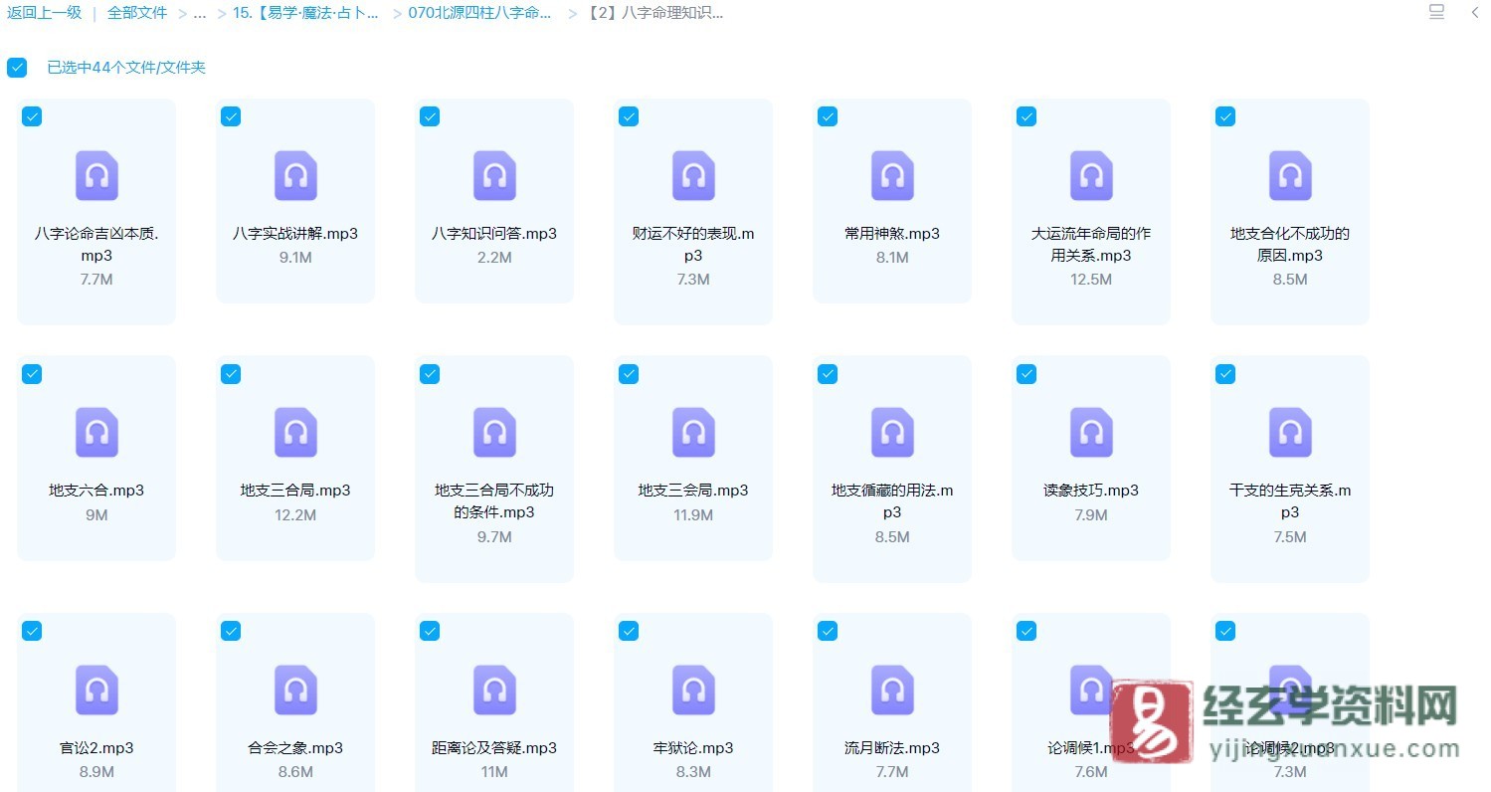
Task: Select the file name 合会之象.mp3
Action: tap(295, 748)
